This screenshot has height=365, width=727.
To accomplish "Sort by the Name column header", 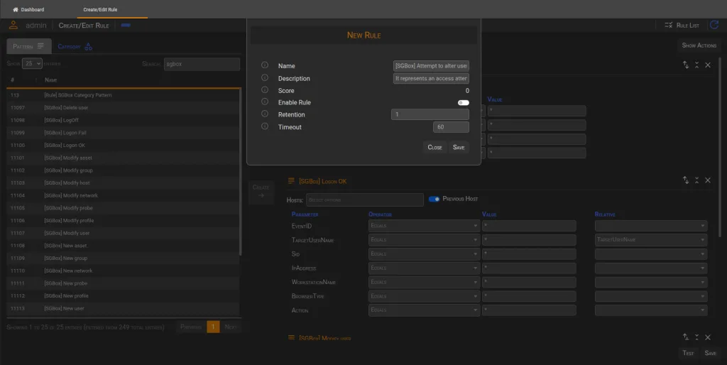I will click(x=51, y=80).
